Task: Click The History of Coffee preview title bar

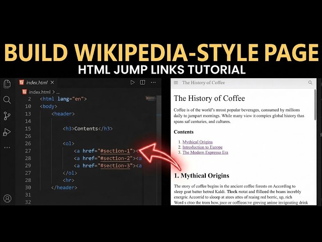Action: (x=203, y=83)
